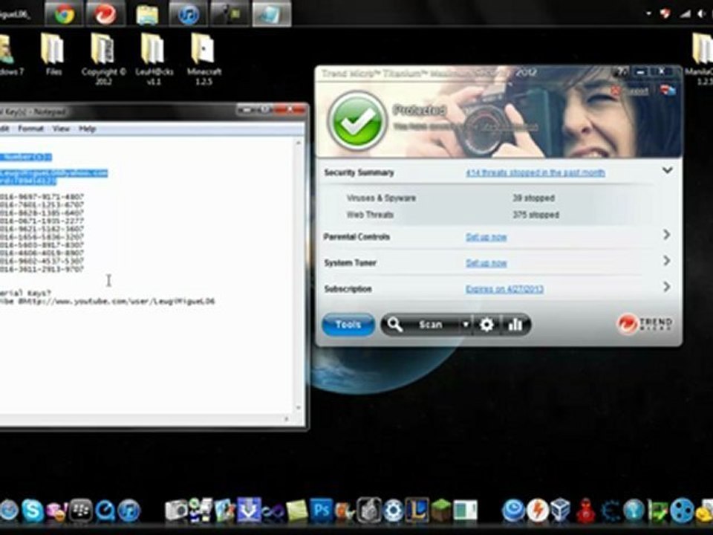Open the camera icon in the dock
The height and width of the screenshot is (535, 713).
pos(176,510)
